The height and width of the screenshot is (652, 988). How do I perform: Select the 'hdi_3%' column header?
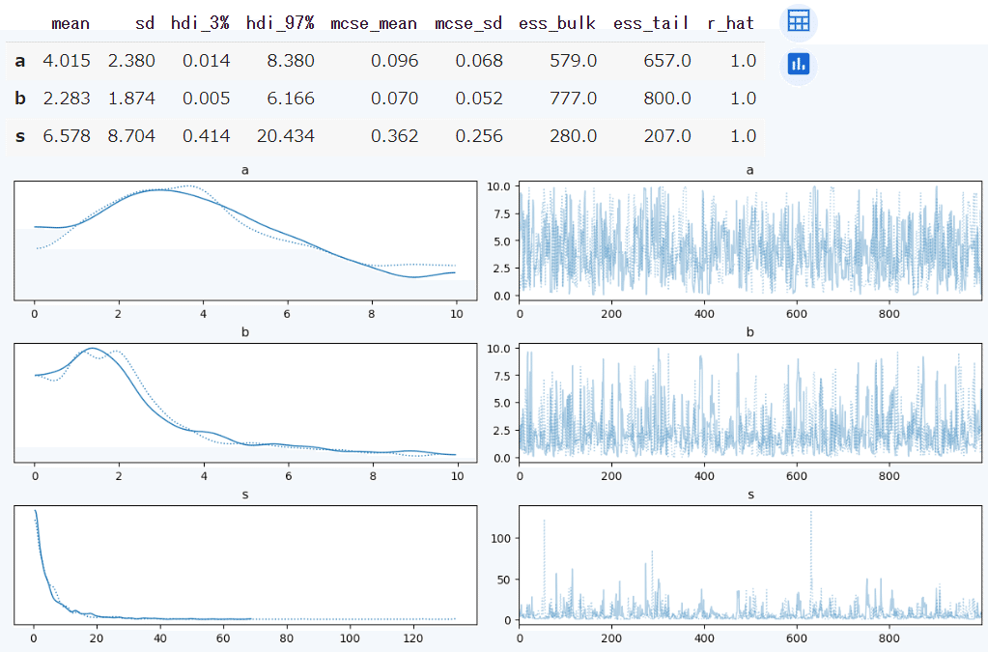[200, 24]
